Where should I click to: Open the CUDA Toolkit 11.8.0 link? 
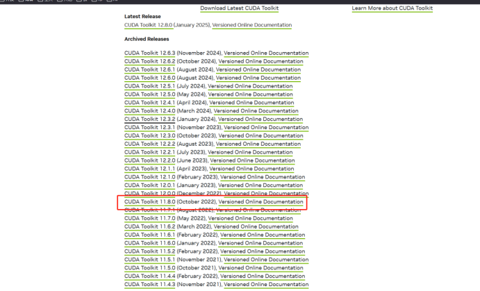point(149,201)
